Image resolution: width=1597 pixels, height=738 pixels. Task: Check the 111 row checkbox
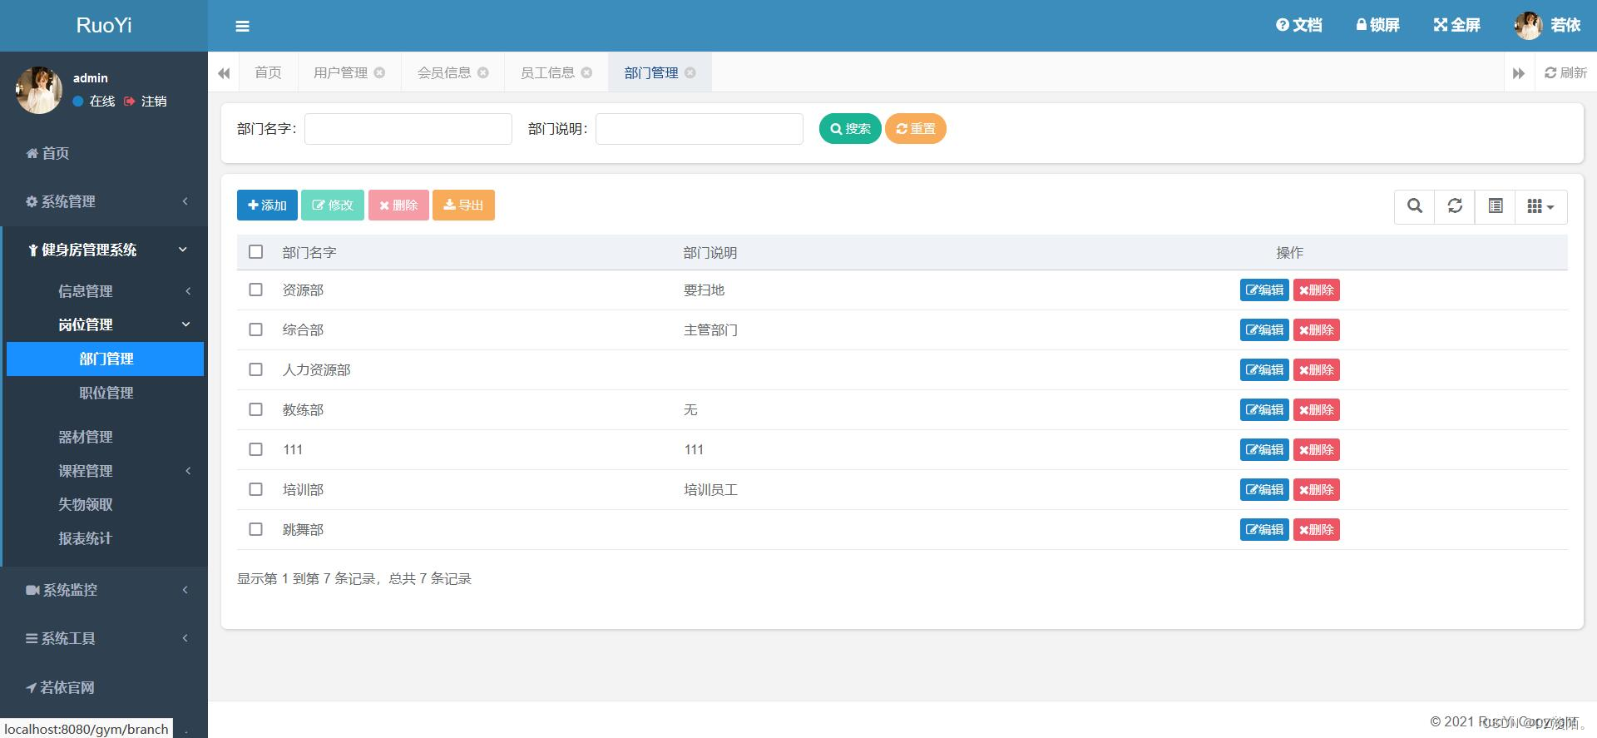[x=256, y=450]
